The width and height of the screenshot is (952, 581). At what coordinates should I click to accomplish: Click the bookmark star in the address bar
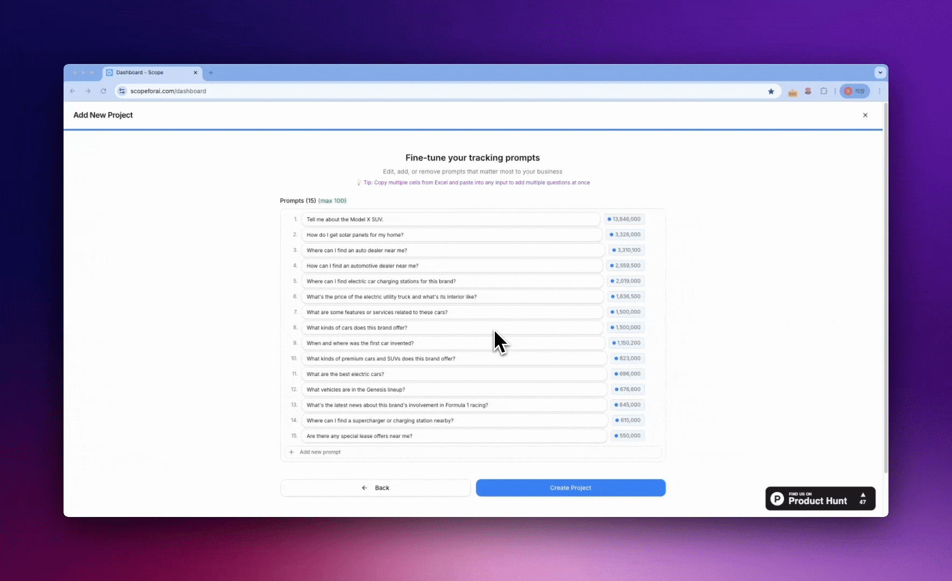[771, 91]
